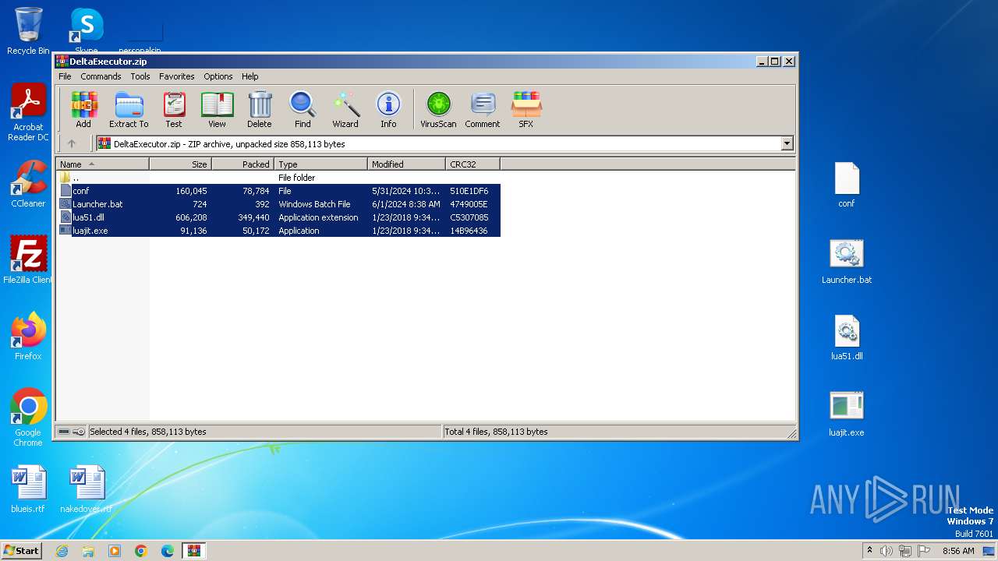Click the WinRAR title bar icon
This screenshot has height=561, width=998.
pyautogui.click(x=62, y=62)
